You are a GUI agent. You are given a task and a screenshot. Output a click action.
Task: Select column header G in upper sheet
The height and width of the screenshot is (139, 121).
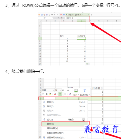pyautogui.click(x=99, y=21)
